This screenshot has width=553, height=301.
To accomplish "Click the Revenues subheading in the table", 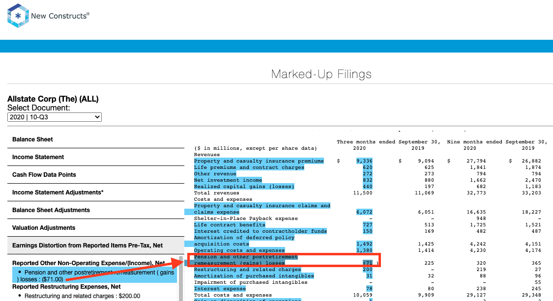I will pyautogui.click(x=206, y=155).
